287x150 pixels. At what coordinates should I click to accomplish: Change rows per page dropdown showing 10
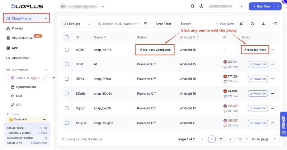tap(243, 139)
